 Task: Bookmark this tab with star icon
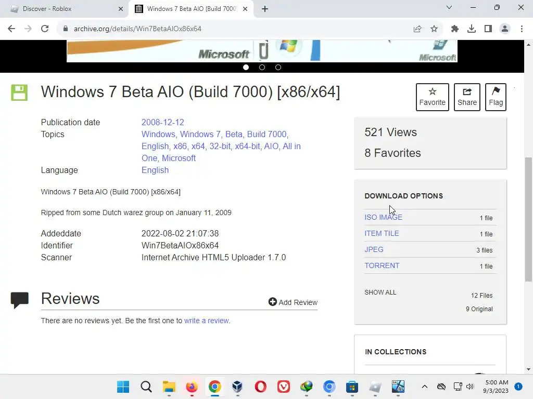click(434, 29)
